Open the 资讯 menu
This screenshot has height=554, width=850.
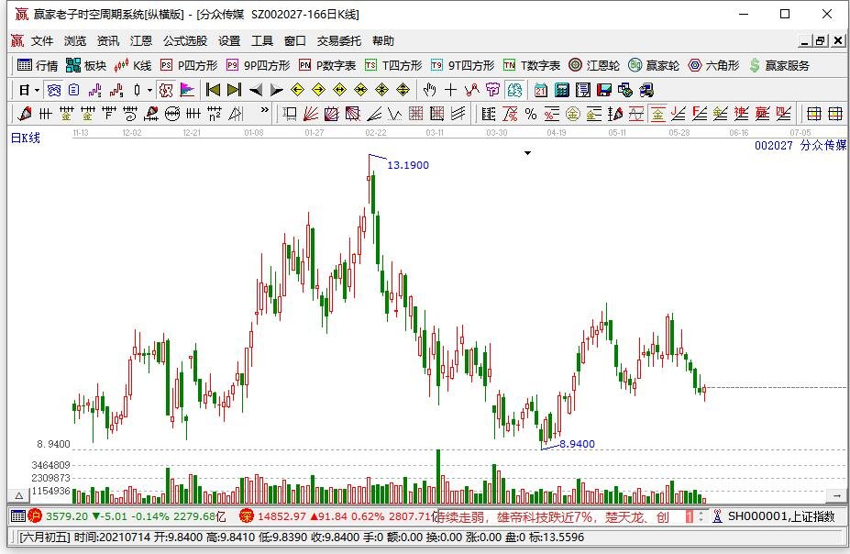pyautogui.click(x=108, y=40)
